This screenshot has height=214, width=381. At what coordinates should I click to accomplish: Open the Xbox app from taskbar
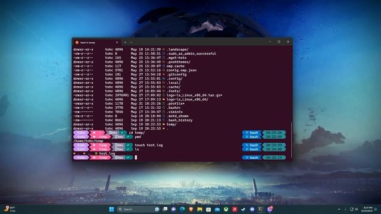(226, 209)
